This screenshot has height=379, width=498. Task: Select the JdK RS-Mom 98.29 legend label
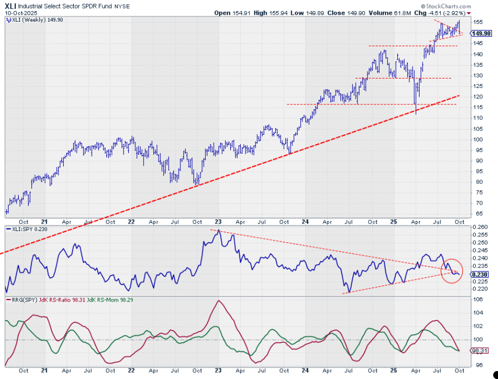pos(110,299)
